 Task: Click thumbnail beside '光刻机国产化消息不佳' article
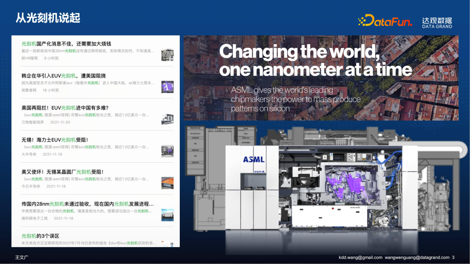[167, 55]
